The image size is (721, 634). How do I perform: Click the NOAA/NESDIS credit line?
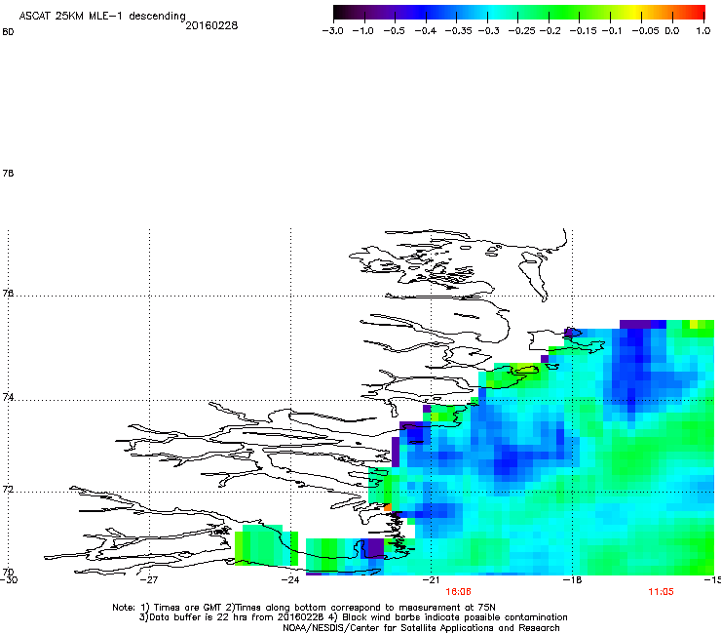[x=421, y=628]
